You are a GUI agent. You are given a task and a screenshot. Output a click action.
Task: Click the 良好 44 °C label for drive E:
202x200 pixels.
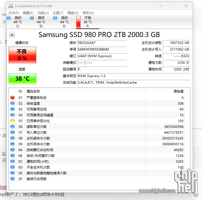tap(64, 20)
